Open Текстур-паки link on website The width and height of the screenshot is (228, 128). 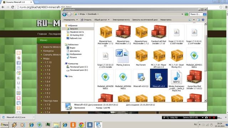point(50,101)
